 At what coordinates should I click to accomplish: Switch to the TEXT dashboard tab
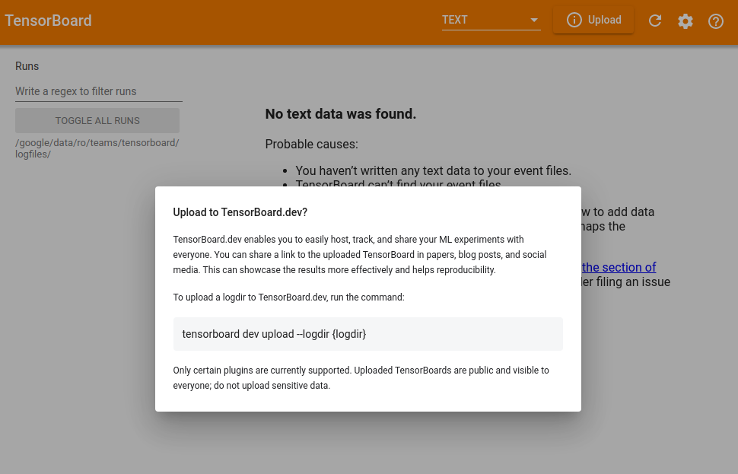tap(454, 20)
